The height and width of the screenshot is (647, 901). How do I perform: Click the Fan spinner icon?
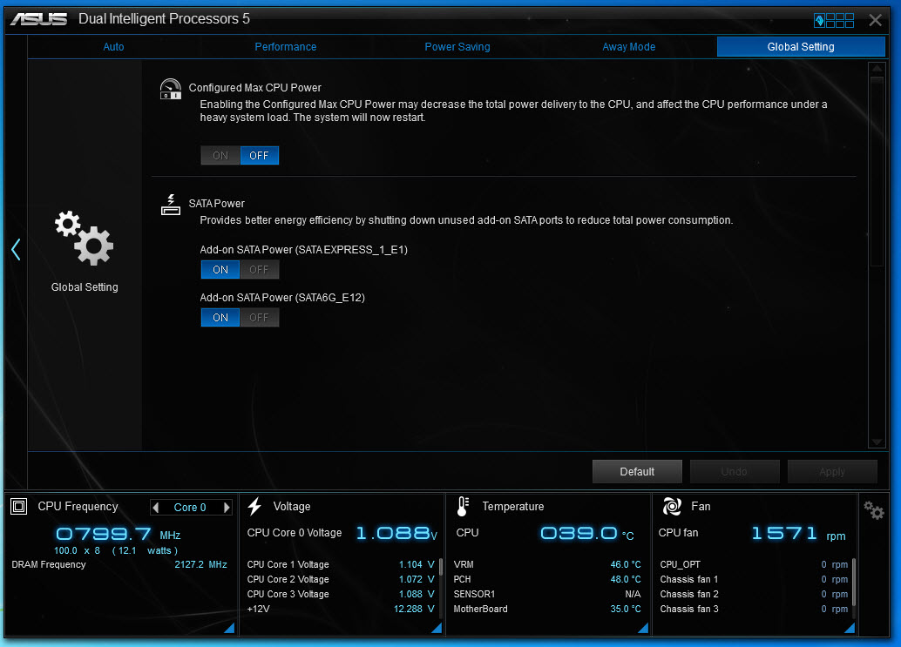click(x=672, y=506)
